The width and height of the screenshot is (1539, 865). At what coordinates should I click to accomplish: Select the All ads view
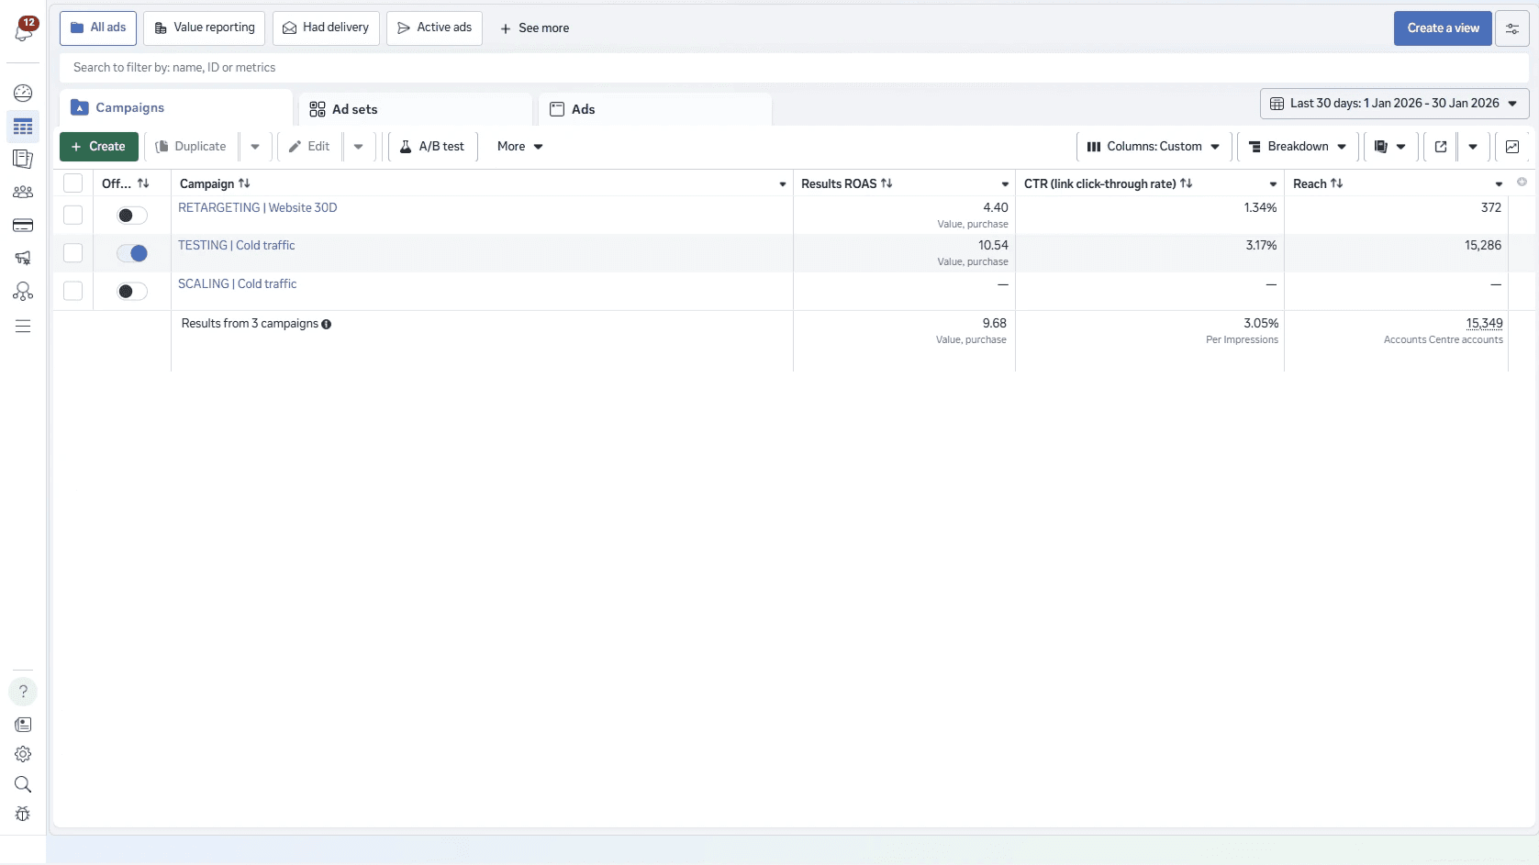click(98, 28)
